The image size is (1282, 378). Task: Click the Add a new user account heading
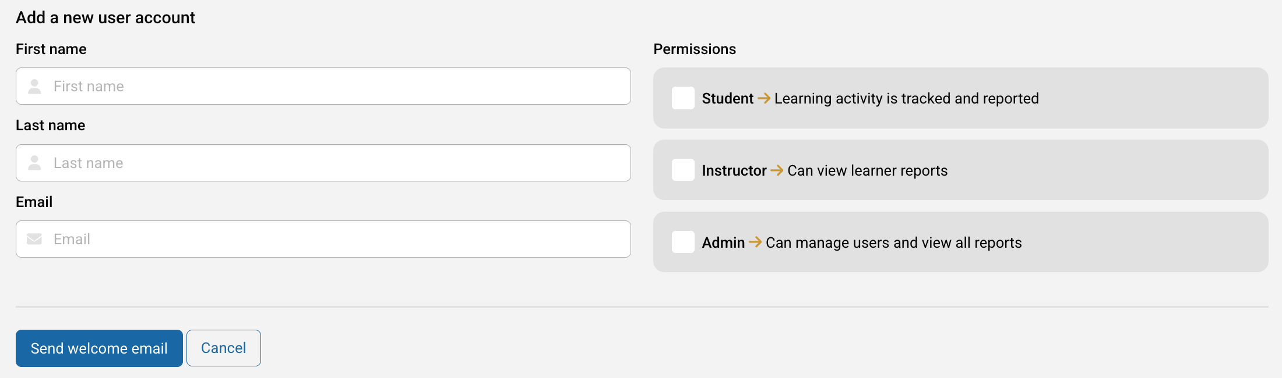click(105, 17)
